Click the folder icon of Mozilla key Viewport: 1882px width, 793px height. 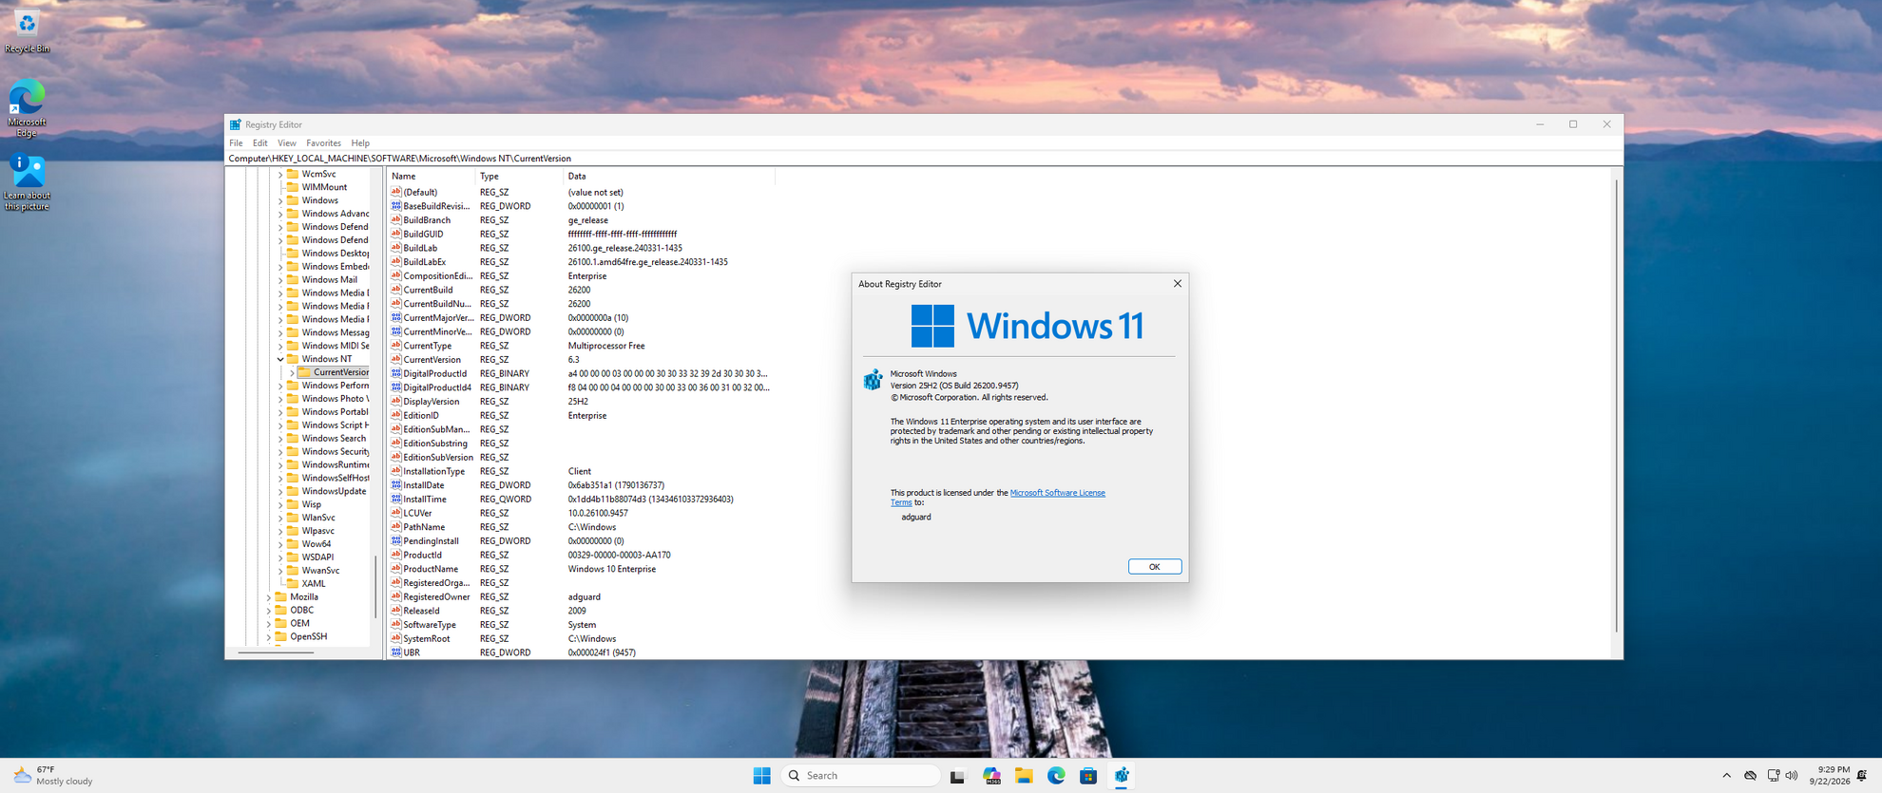click(x=280, y=597)
